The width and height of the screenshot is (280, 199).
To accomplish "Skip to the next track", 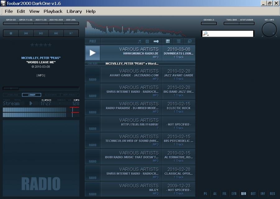I will (56, 33).
